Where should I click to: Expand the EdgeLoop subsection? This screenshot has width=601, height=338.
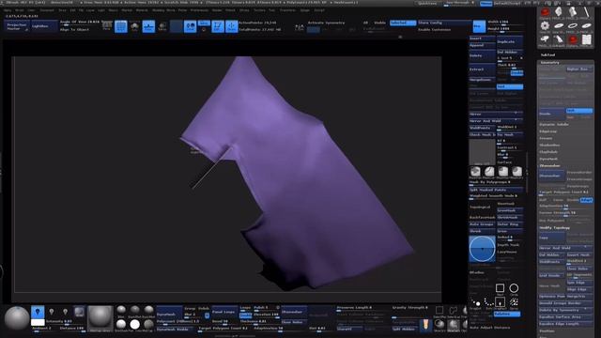(x=547, y=131)
